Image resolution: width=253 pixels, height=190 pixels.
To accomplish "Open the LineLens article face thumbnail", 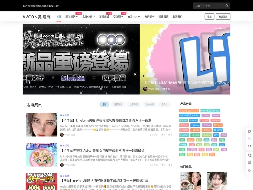I will tap(41, 125).
